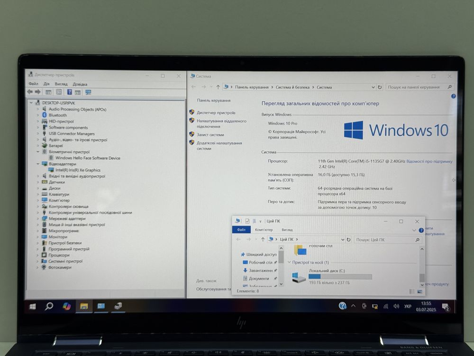Select Локальний диск (C:) drive
The image size is (474, 356).
pyautogui.click(x=332, y=276)
